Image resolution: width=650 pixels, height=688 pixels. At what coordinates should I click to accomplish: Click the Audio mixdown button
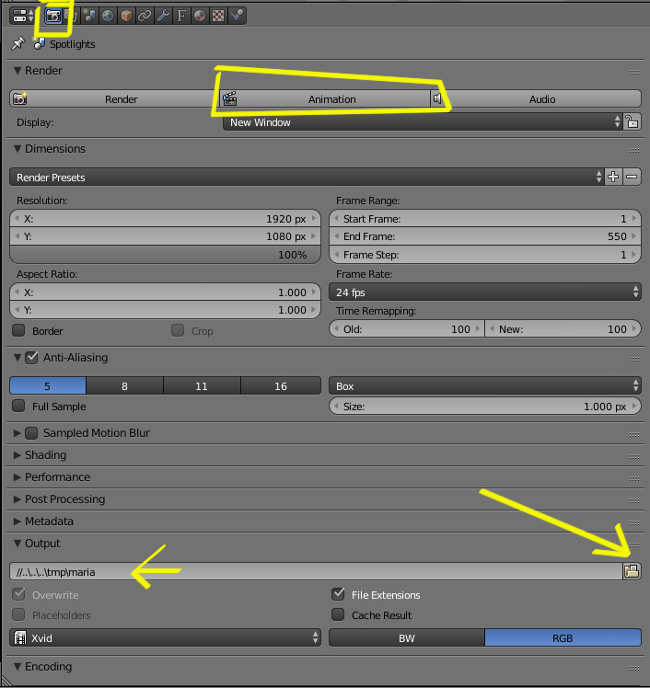[536, 98]
